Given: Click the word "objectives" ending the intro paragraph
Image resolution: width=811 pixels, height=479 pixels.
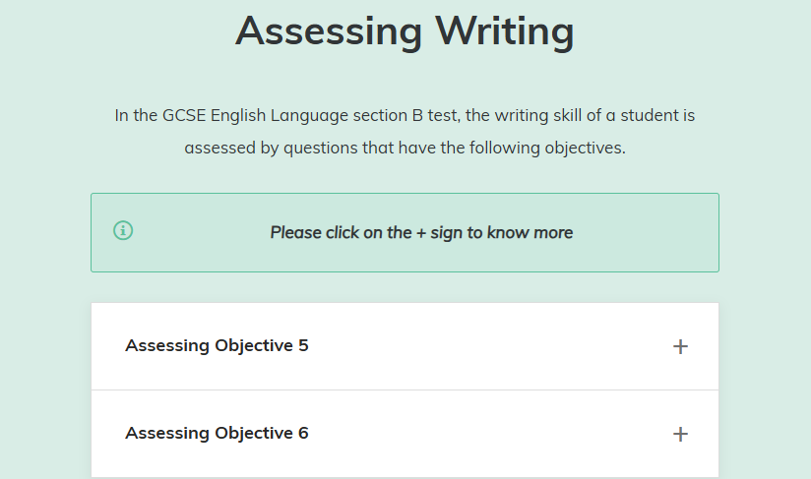Looking at the screenshot, I should (586, 150).
